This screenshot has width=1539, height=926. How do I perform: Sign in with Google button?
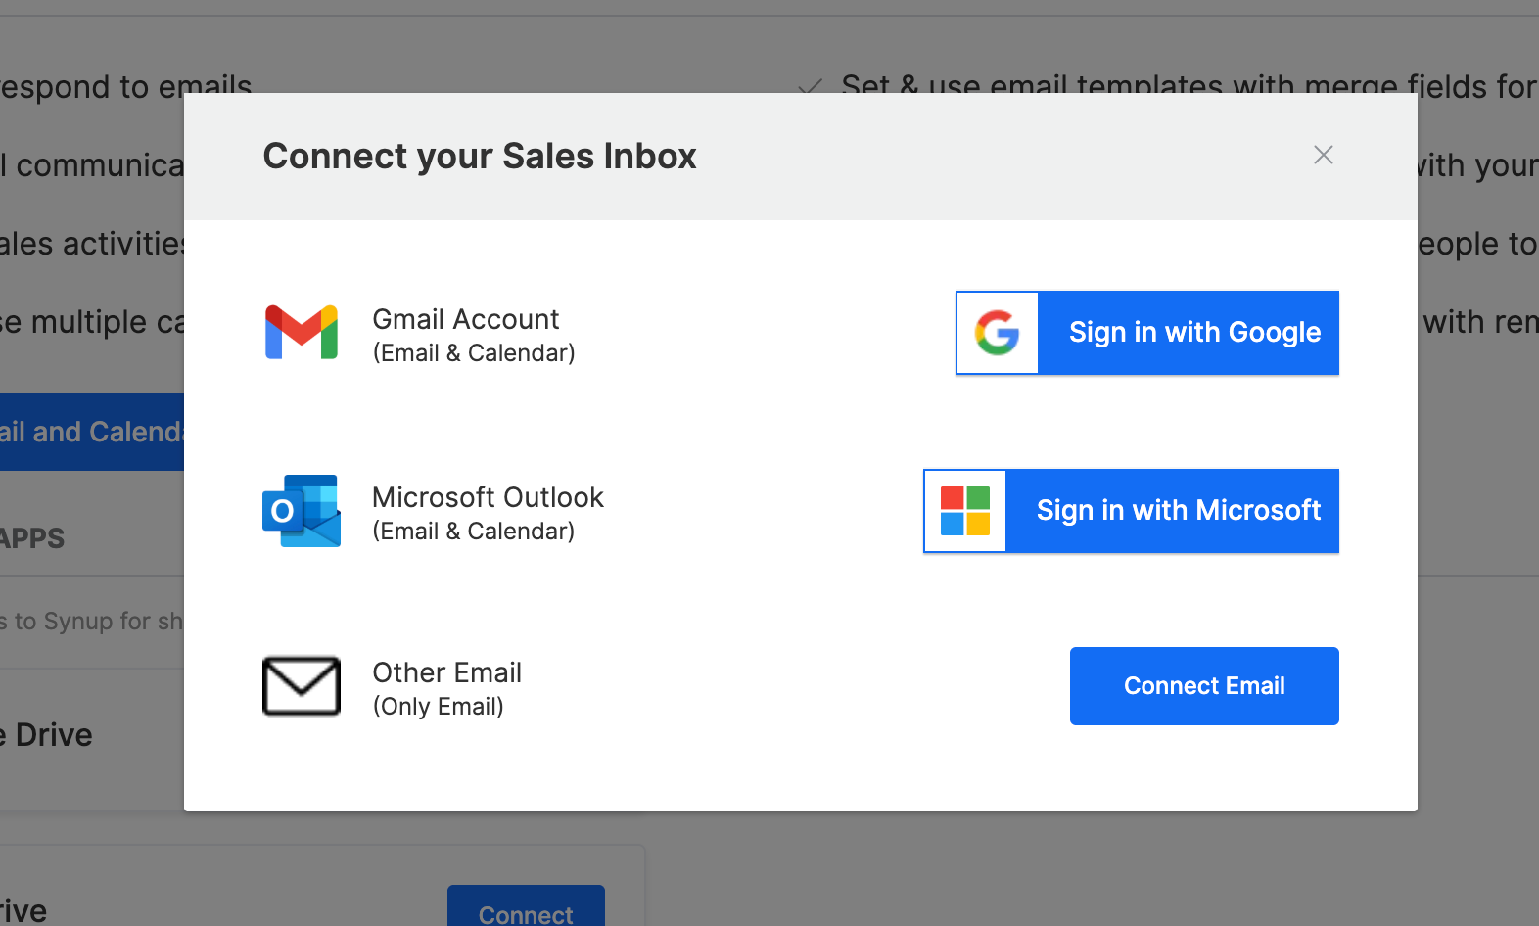1147,333
